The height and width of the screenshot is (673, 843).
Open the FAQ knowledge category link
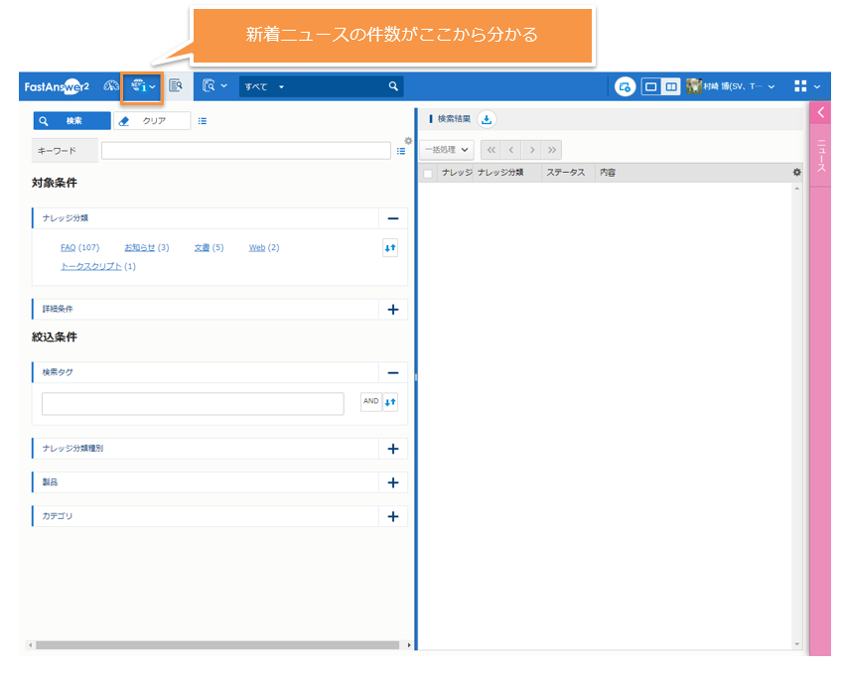[69, 247]
